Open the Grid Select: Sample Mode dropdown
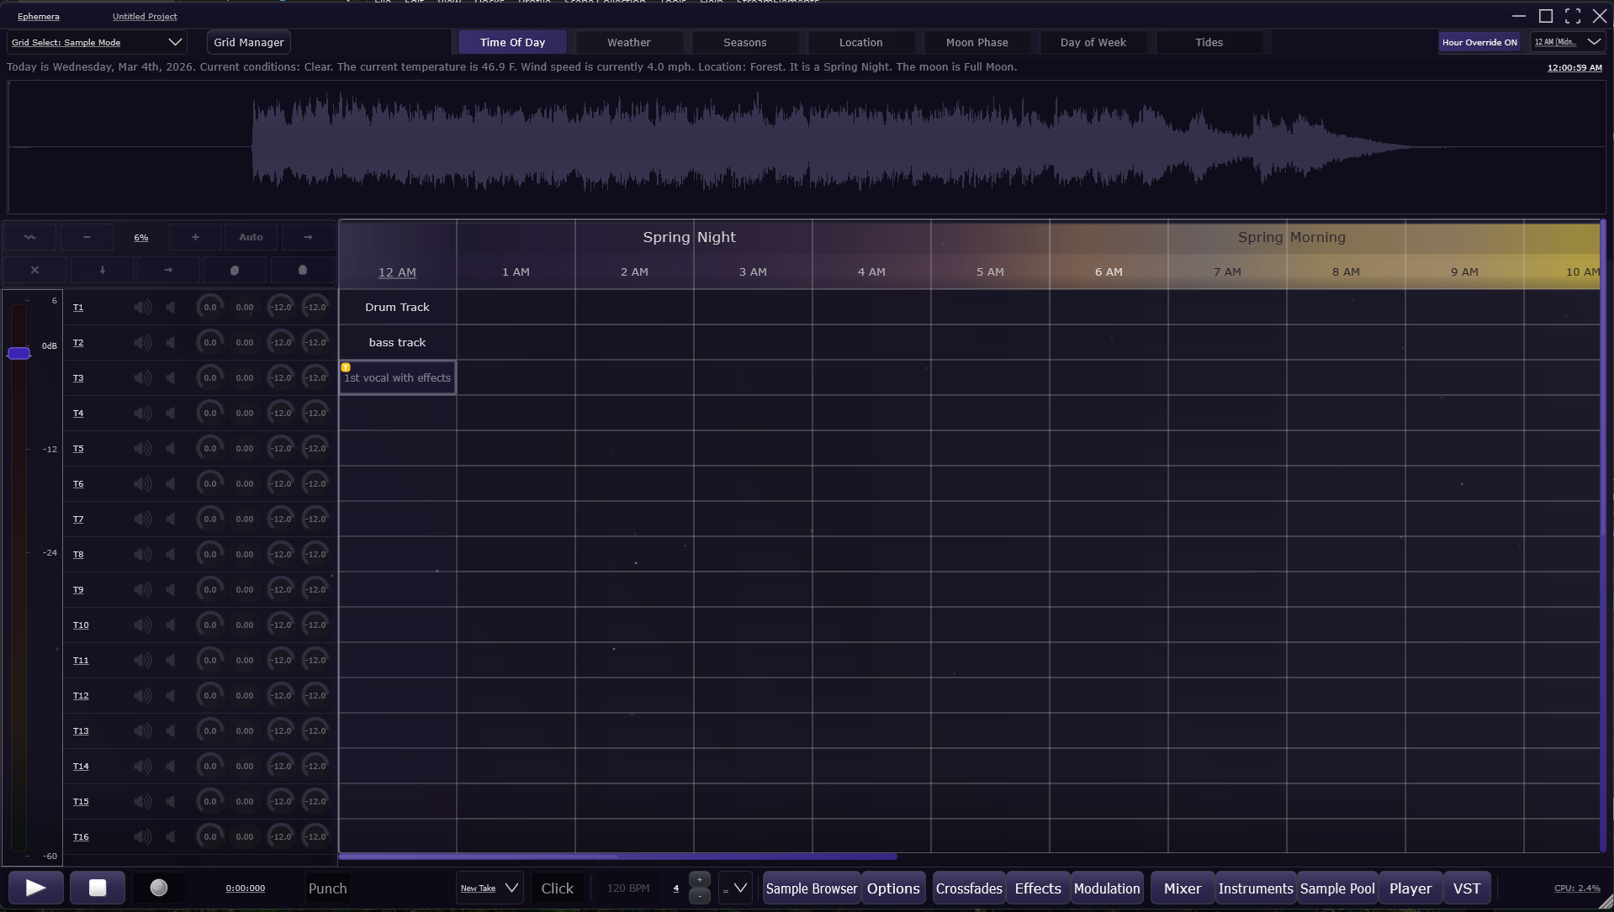The width and height of the screenshot is (1614, 912). pyautogui.click(x=96, y=42)
